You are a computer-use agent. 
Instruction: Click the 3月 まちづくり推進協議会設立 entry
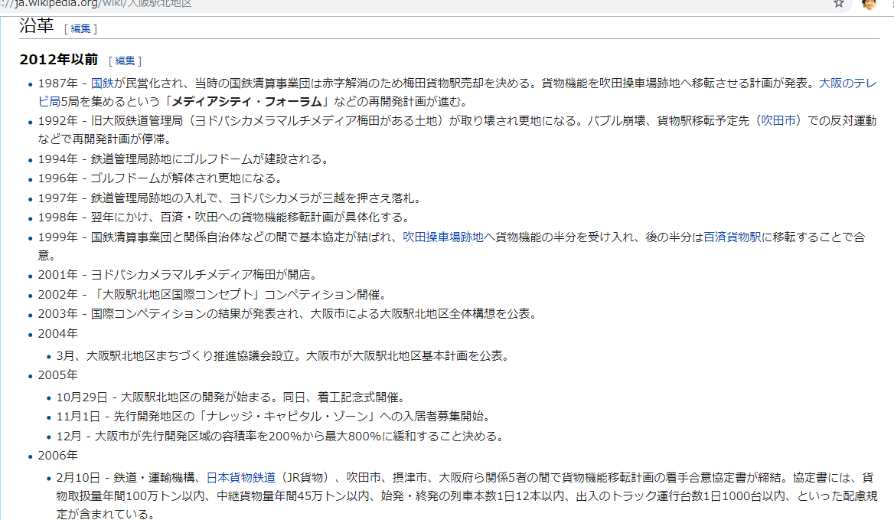coord(282,356)
